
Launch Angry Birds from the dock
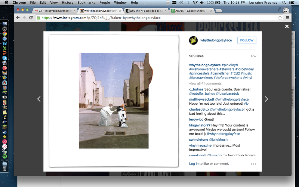(4, 83)
